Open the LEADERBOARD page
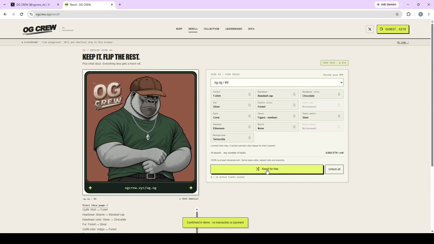The height and width of the screenshot is (244, 434). tap(234, 29)
